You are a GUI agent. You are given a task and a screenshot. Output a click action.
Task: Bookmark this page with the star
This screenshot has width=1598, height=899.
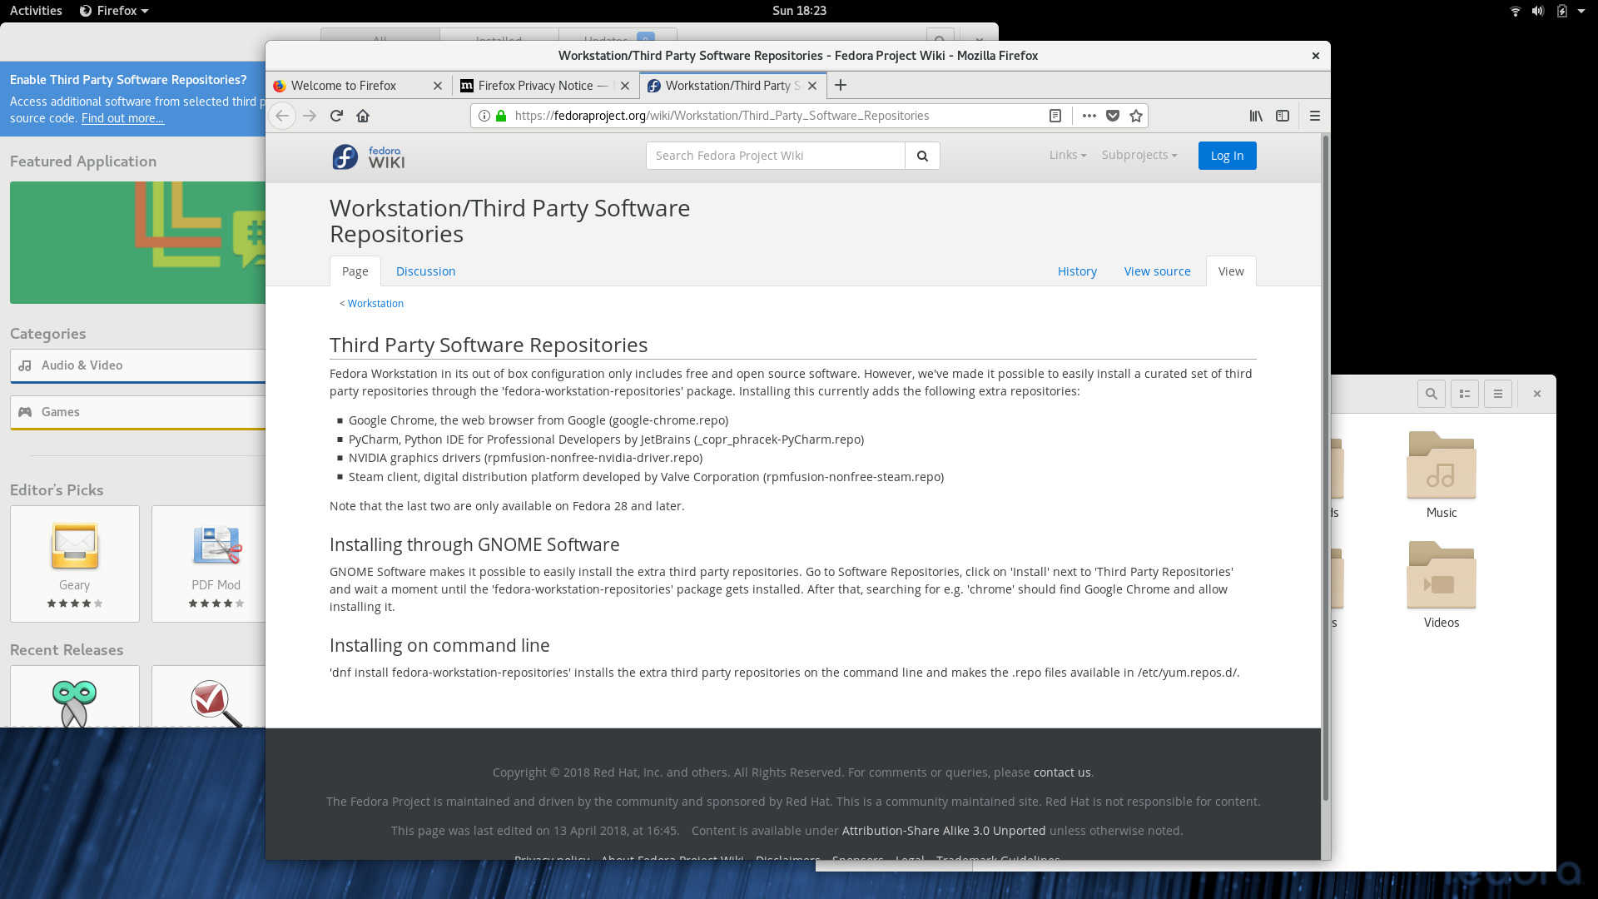1136,116
